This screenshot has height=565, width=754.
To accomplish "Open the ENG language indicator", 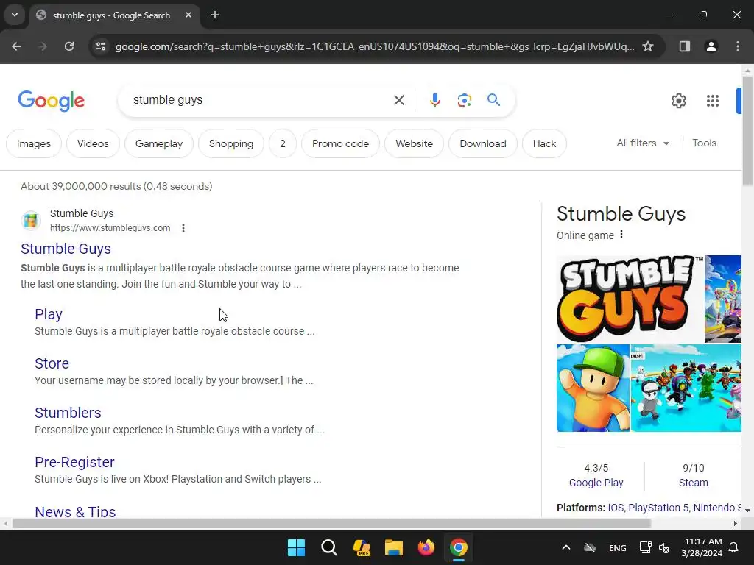I will coord(618,547).
